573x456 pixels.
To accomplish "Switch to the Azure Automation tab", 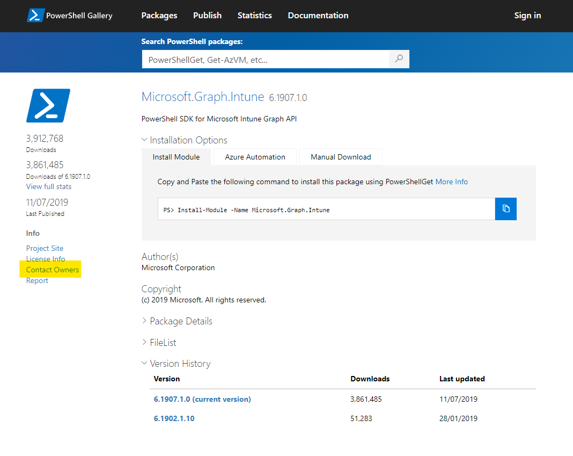I will pyautogui.click(x=255, y=157).
